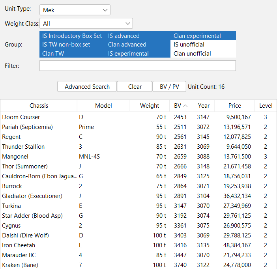Clear the search with the Clear button

pos(135,86)
